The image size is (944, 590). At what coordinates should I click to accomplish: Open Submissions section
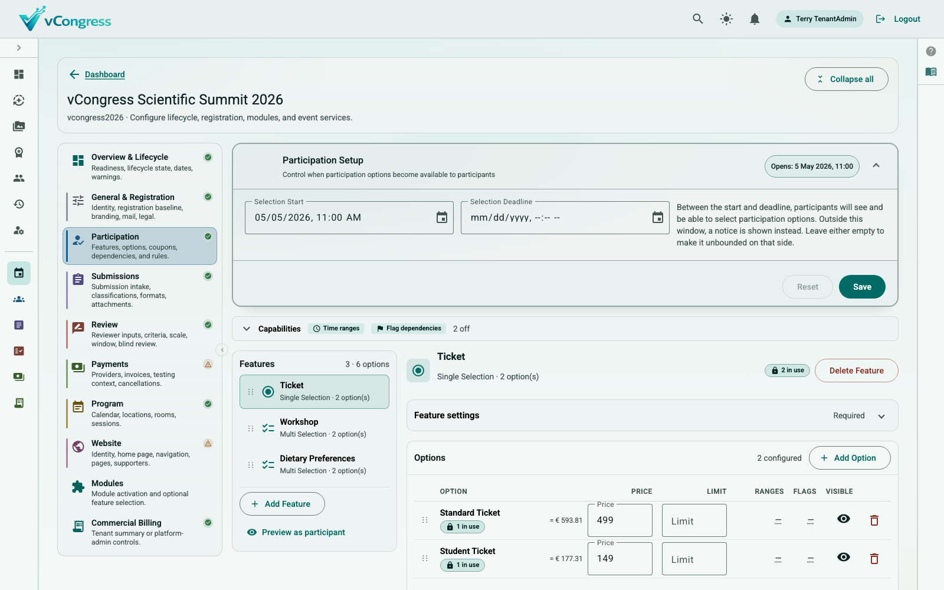coord(140,290)
